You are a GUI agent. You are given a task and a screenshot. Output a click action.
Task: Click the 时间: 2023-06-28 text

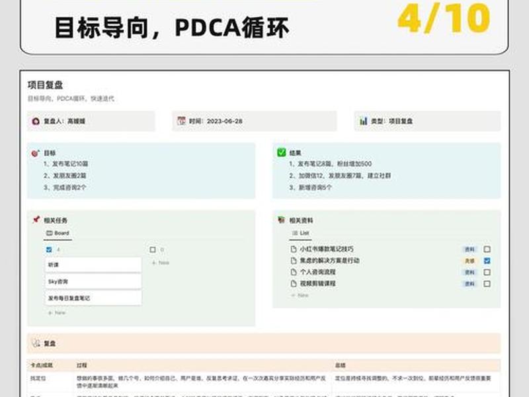tap(216, 121)
